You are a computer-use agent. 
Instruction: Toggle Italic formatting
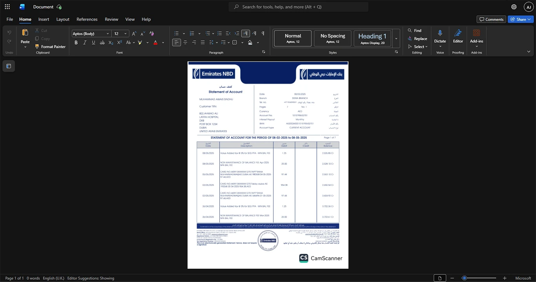[x=85, y=43]
